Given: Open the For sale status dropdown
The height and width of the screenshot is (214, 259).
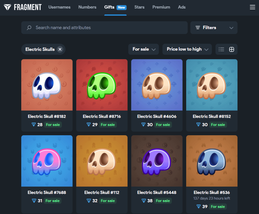Looking at the screenshot, I should click(144, 49).
